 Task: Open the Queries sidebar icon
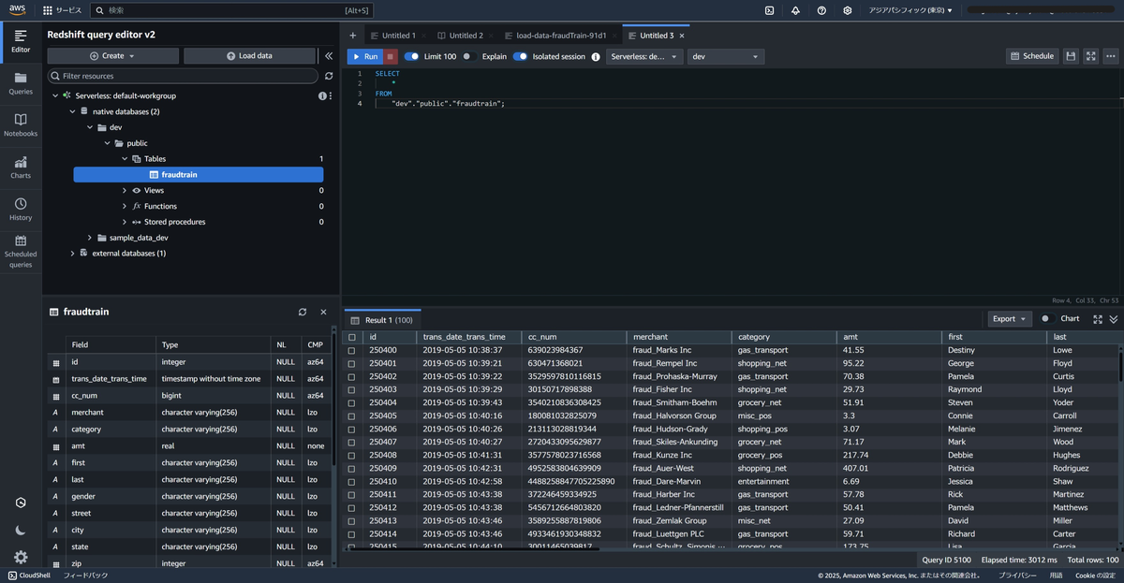[x=21, y=83]
